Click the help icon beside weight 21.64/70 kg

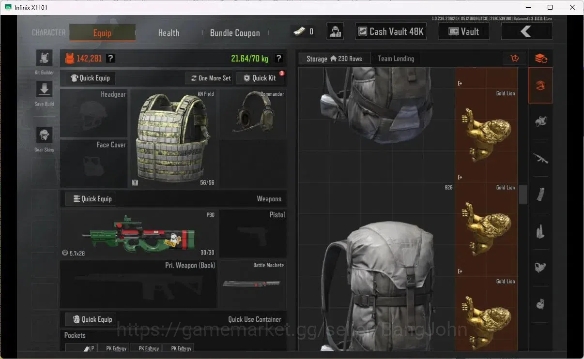click(x=278, y=59)
